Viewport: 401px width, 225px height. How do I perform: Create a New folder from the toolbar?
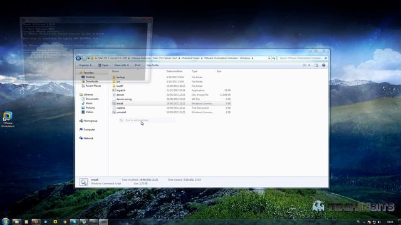click(153, 65)
